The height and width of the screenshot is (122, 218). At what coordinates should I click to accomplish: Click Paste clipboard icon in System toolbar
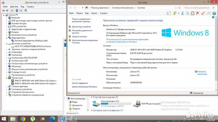[x=193, y=13]
